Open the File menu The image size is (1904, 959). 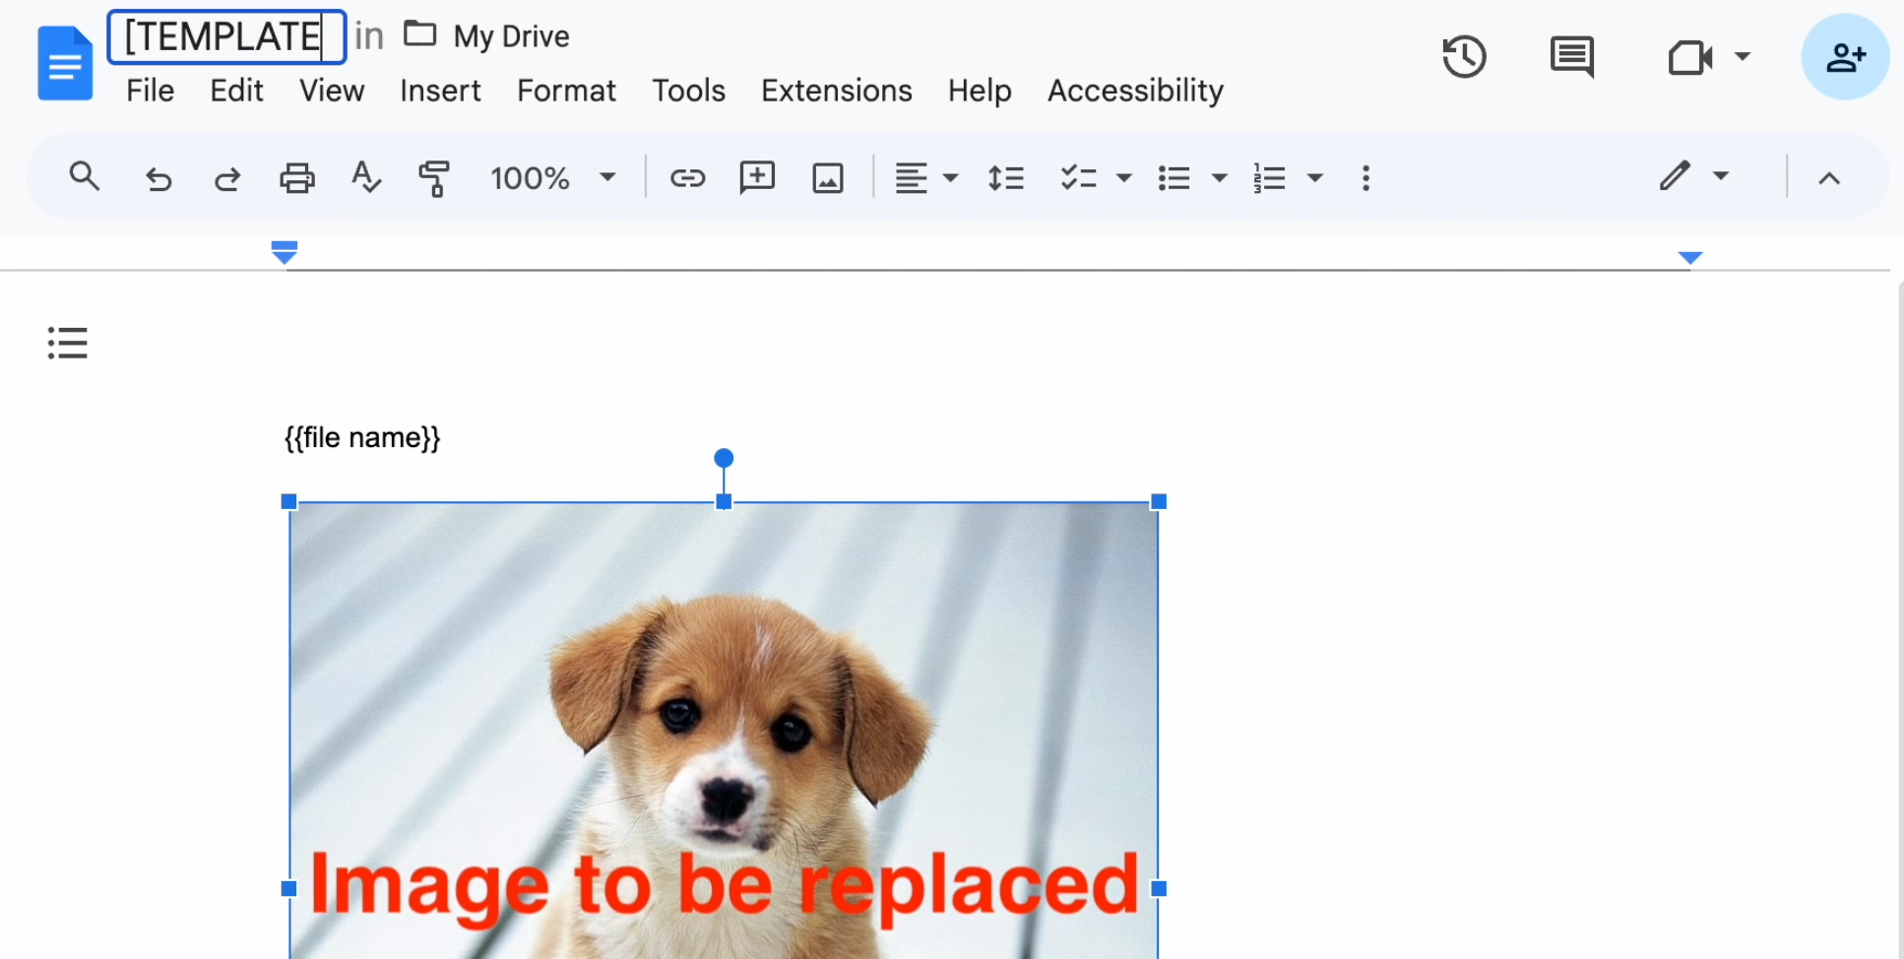150,91
